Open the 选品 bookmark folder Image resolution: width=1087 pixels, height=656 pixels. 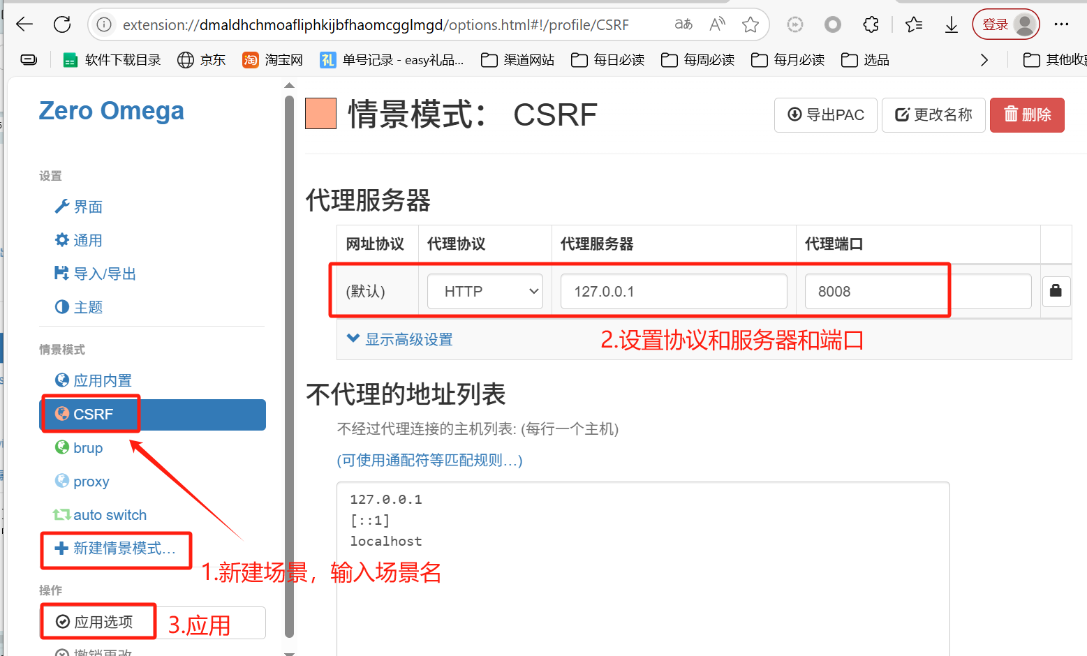pyautogui.click(x=865, y=60)
